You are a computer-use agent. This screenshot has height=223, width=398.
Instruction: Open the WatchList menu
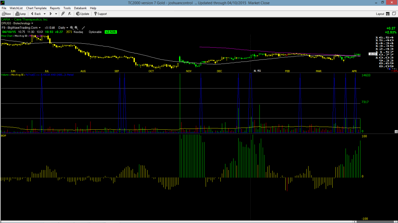click(16, 8)
